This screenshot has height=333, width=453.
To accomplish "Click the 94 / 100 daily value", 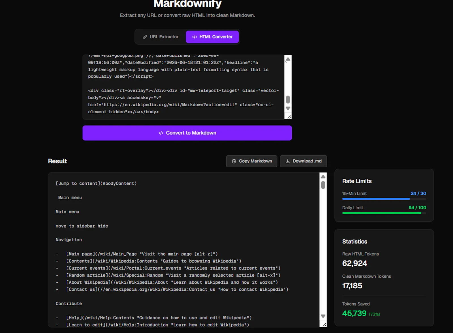I will pyautogui.click(x=417, y=208).
